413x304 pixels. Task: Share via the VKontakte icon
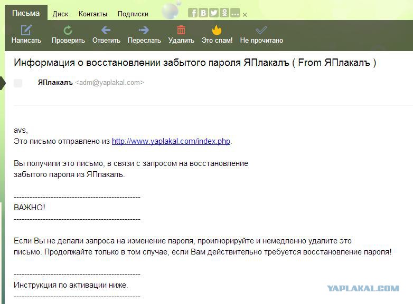coord(203,13)
